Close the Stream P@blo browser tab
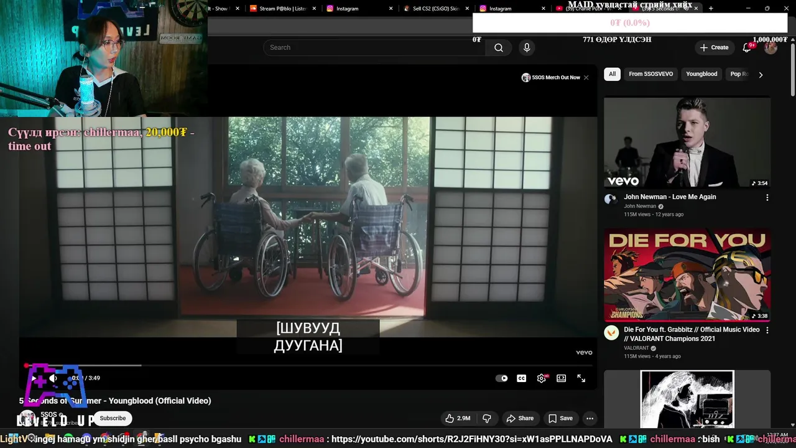796x448 pixels. point(314,9)
